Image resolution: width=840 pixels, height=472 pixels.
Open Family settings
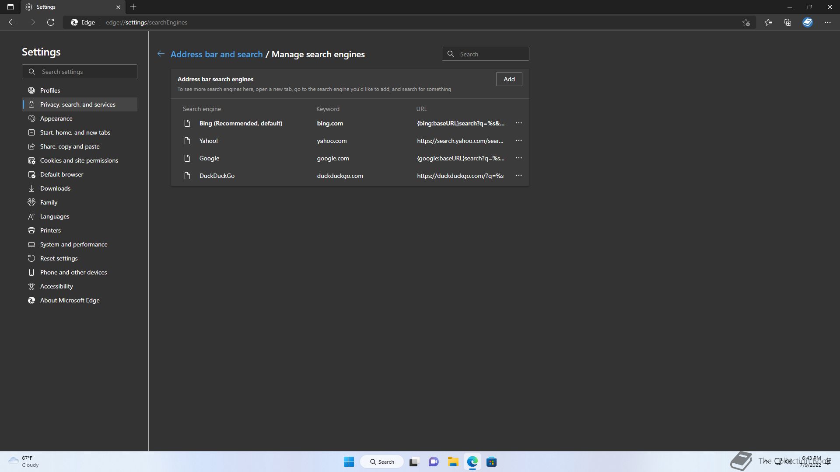pyautogui.click(x=80, y=202)
